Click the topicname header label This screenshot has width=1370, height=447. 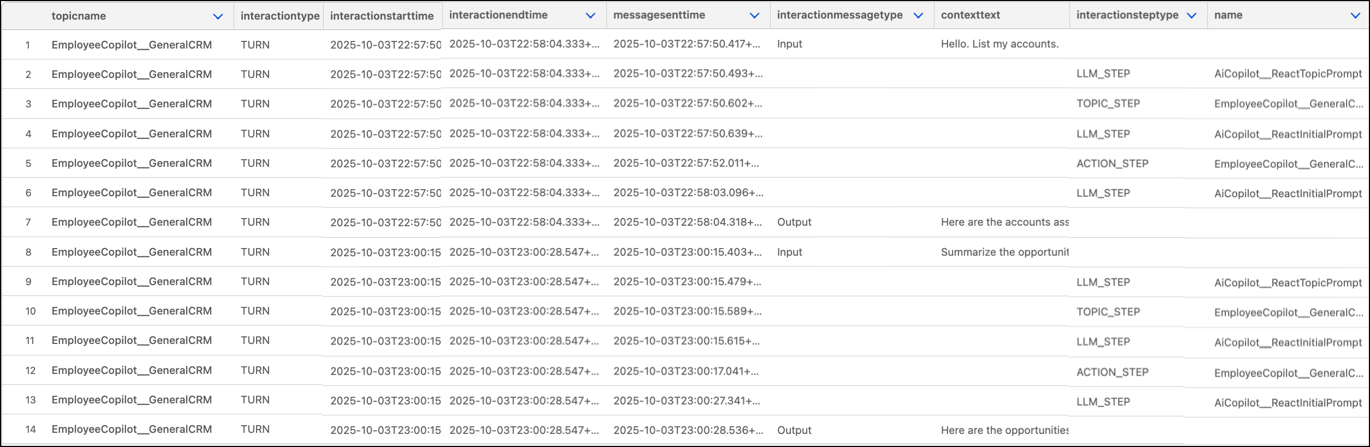tap(79, 16)
